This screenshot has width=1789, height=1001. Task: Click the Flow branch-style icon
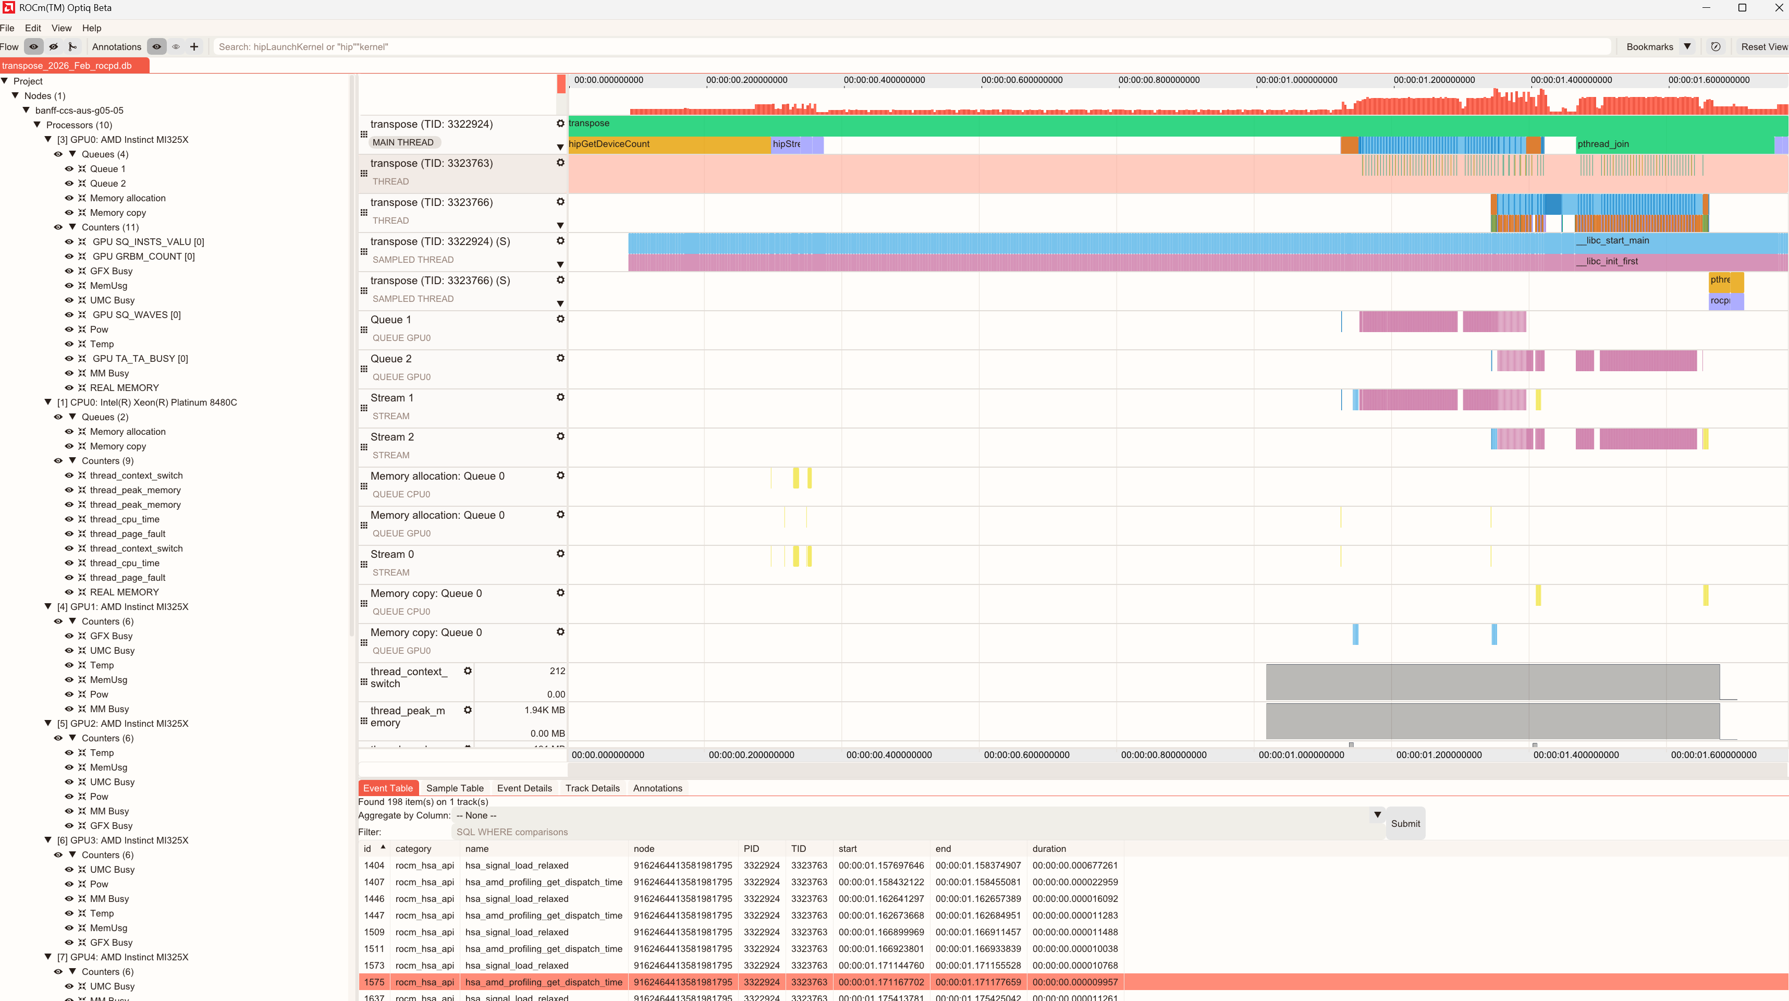coord(72,46)
